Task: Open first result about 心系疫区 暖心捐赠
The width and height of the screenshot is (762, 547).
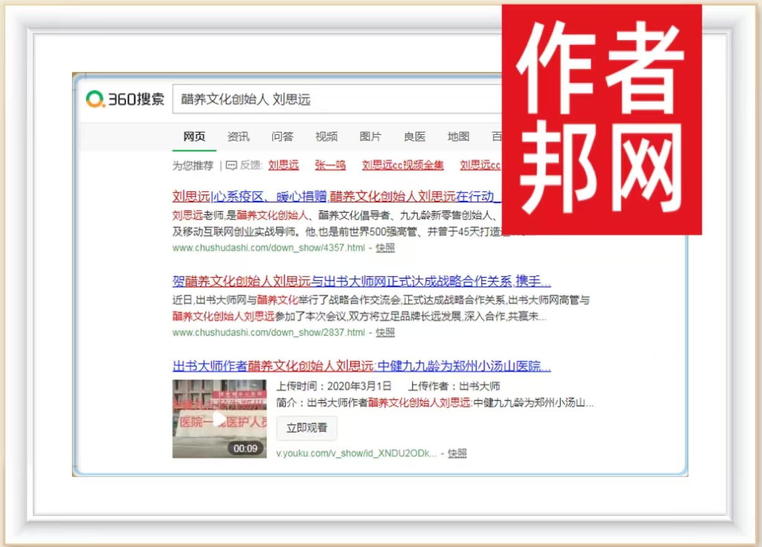Action: click(x=335, y=197)
